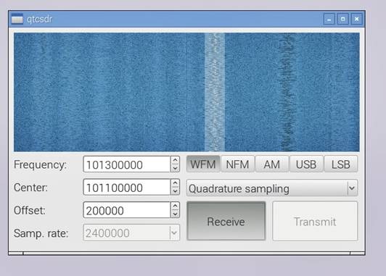Click the Frequency input field 101300000
The image size is (386, 276).
point(127,164)
